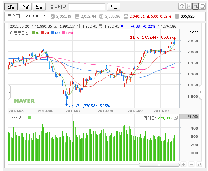Open chart settings wrench icon

(182, 7)
